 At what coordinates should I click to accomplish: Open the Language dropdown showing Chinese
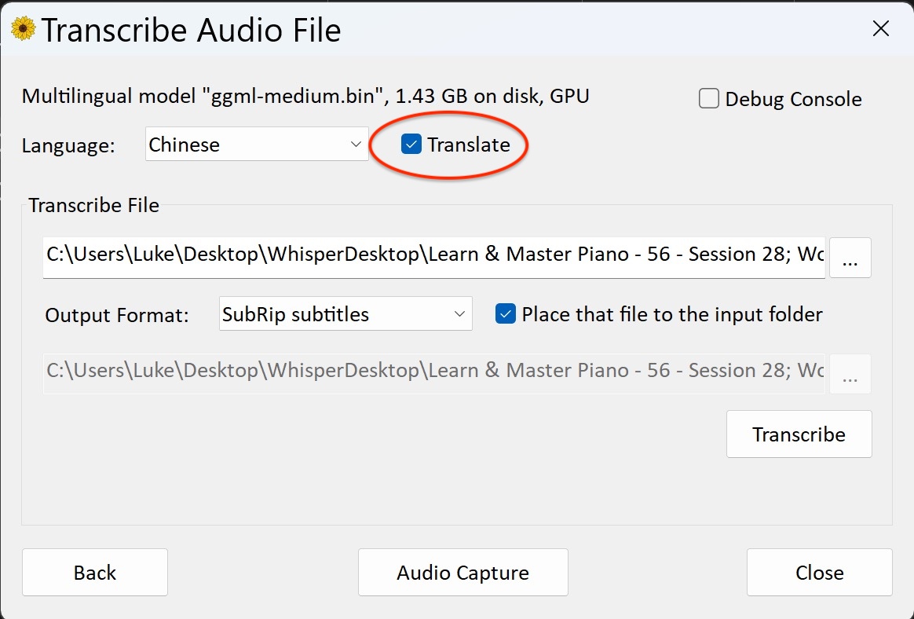point(257,145)
